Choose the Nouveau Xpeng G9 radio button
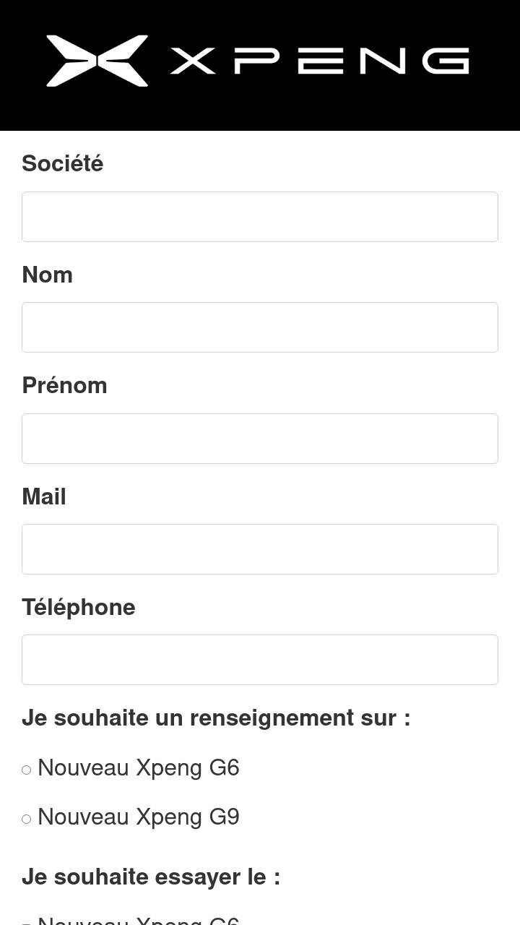Screen dimensions: 520x925 (x=27, y=819)
